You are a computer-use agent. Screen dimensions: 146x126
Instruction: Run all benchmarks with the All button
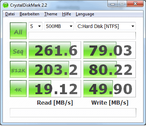click(x=18, y=31)
